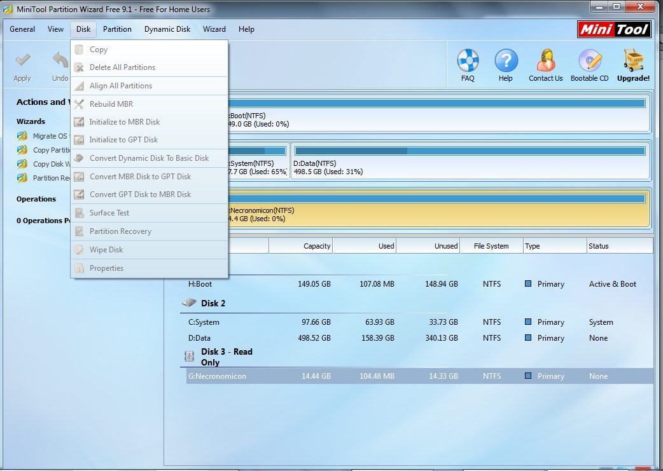Click the 63.93 GB used value
This screenshot has height=471, width=663.
[380, 322]
